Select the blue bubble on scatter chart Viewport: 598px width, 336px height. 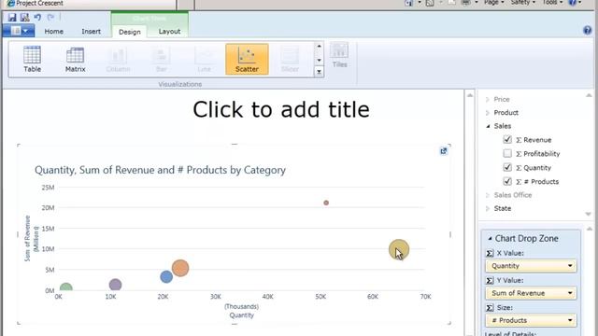(166, 276)
